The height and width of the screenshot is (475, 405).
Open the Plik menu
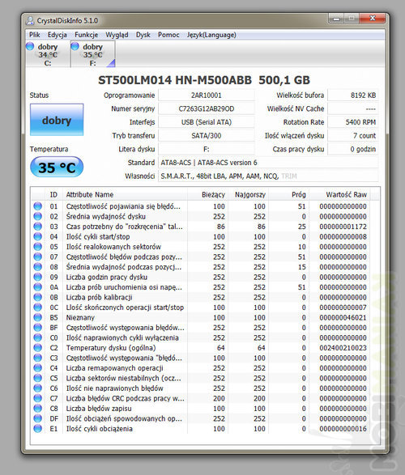coord(35,35)
